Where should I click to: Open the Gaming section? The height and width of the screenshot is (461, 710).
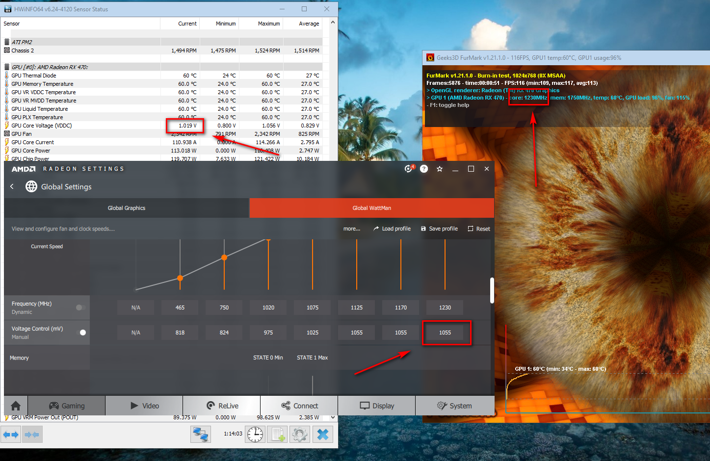point(67,406)
